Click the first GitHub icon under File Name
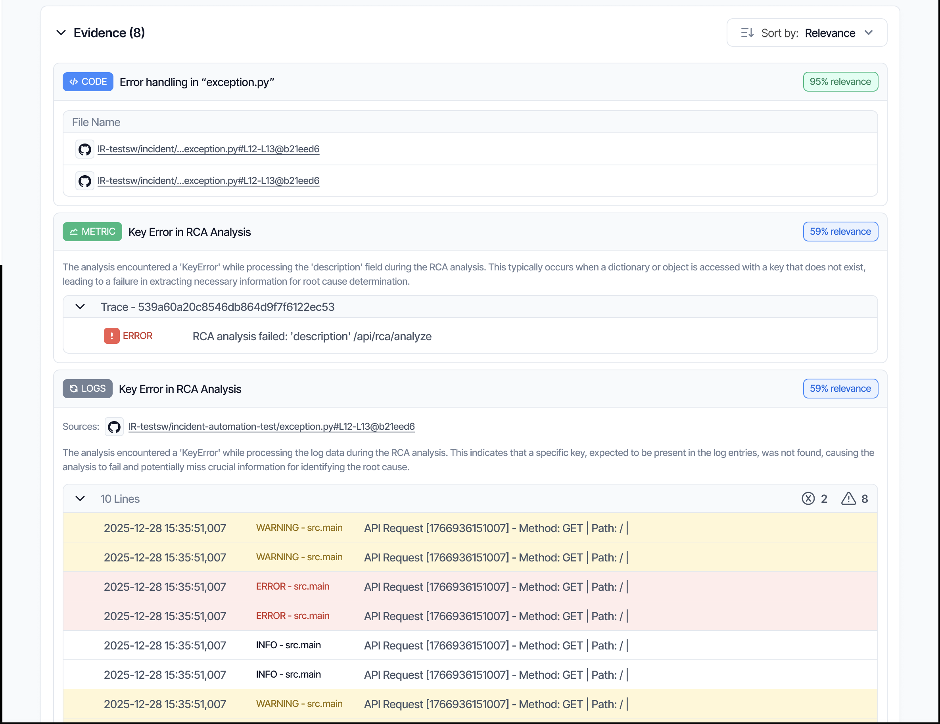The width and height of the screenshot is (940, 724). point(85,149)
